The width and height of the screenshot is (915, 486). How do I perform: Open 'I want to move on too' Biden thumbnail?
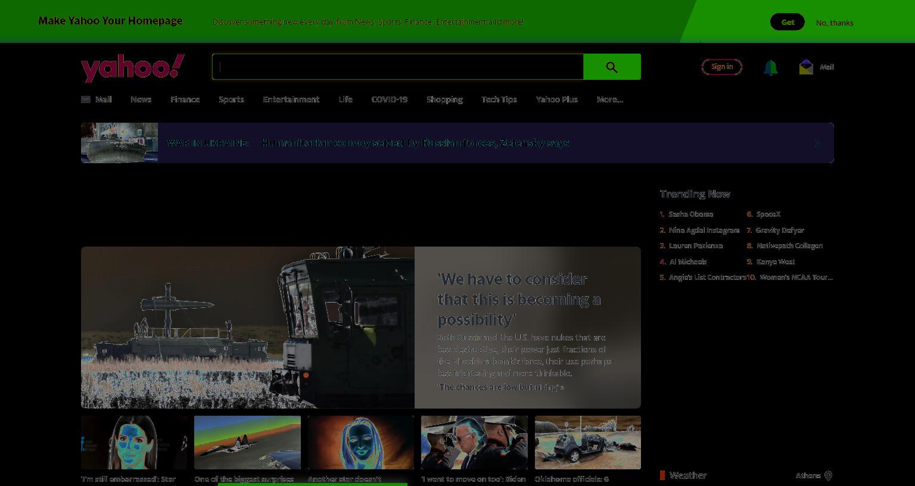click(x=474, y=443)
